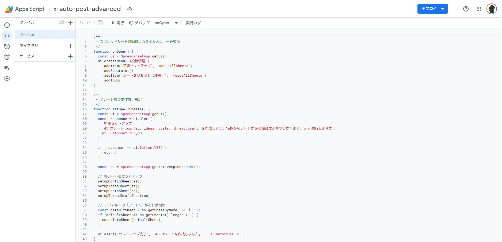Screen dimensions: 502x242
Task: Open the Google apps grid launcher
Action: 479,9
